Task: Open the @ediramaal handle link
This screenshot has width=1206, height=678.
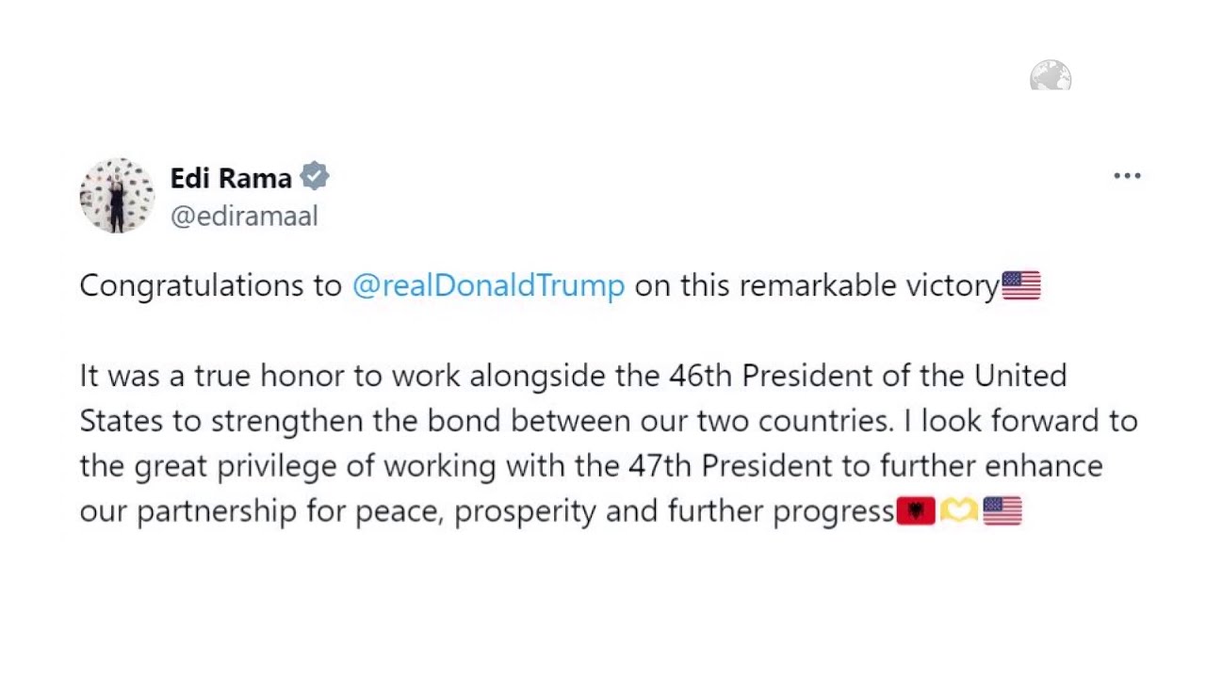Action: (244, 216)
